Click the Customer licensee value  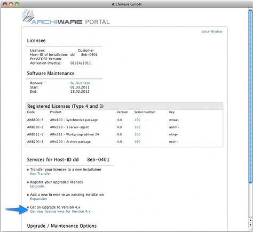coord(86,50)
